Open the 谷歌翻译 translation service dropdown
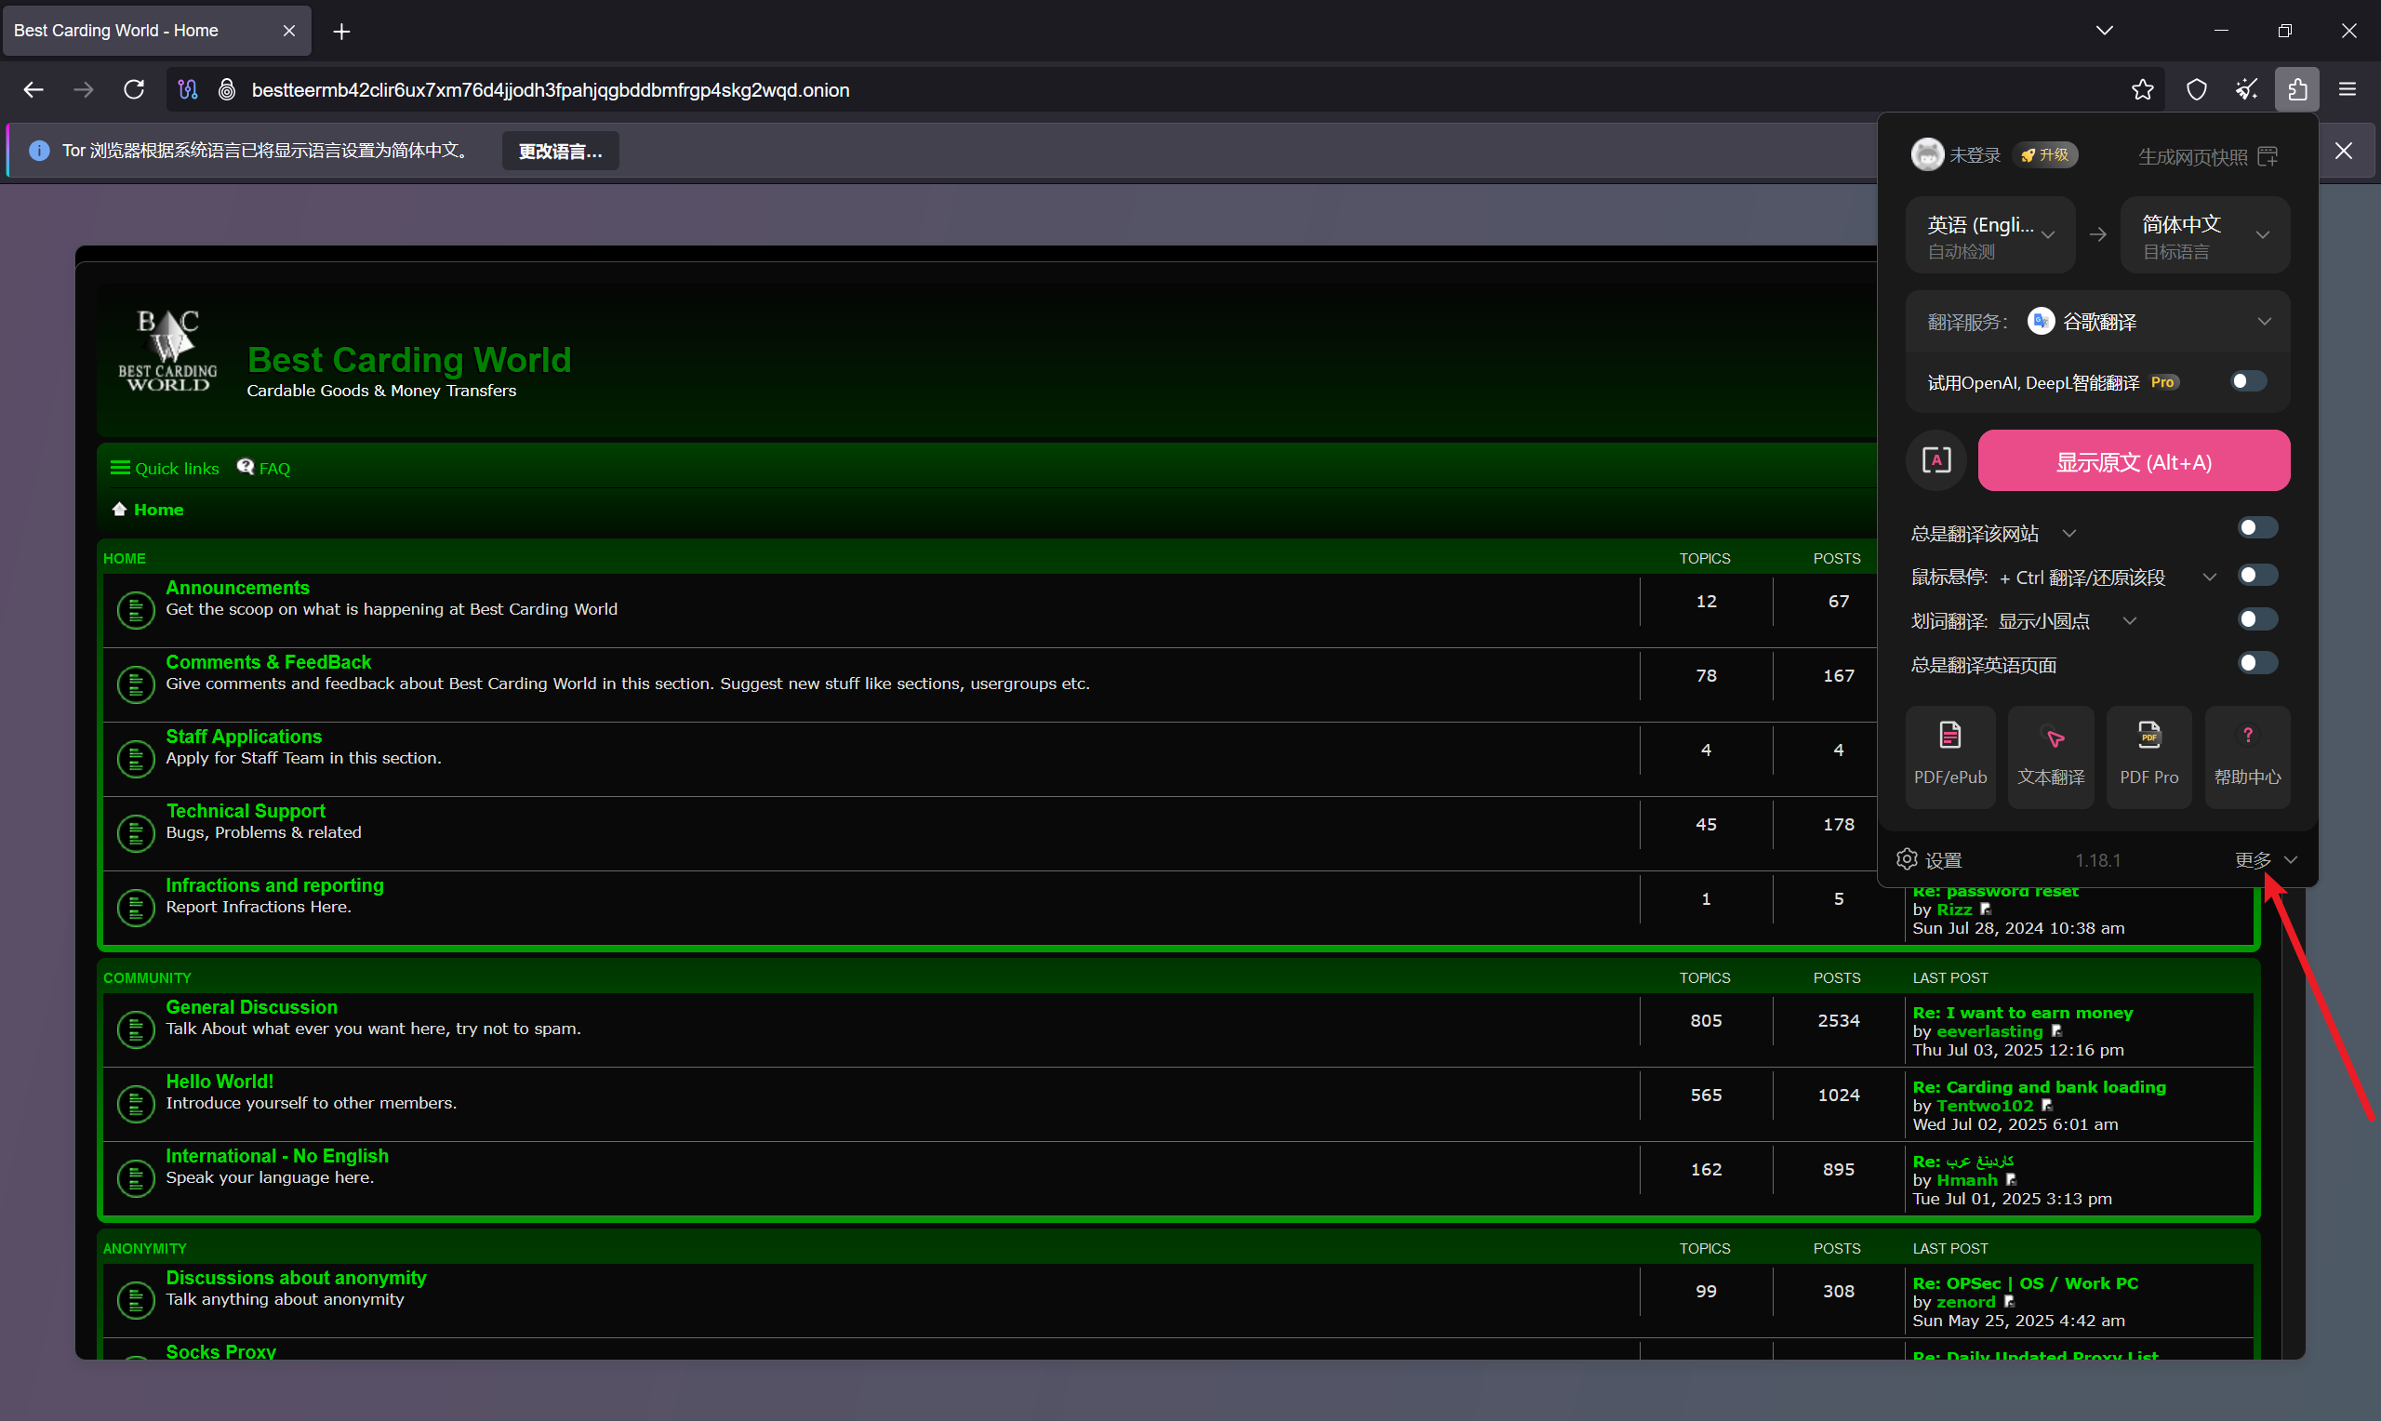 click(x=2097, y=322)
